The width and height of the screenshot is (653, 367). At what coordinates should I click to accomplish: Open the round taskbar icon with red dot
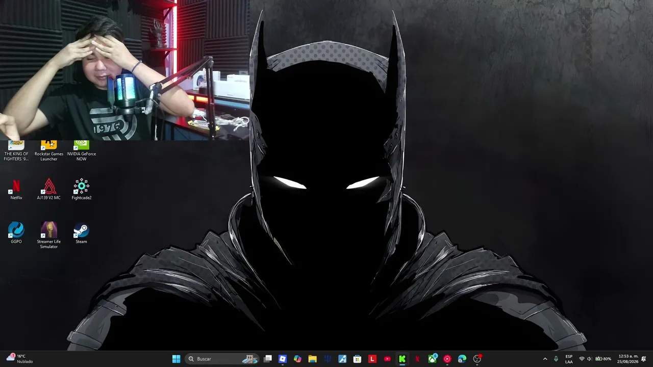[478, 359]
